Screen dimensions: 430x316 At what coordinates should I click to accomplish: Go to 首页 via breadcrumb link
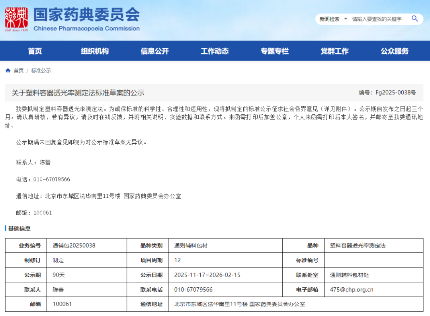pyautogui.click(x=19, y=70)
